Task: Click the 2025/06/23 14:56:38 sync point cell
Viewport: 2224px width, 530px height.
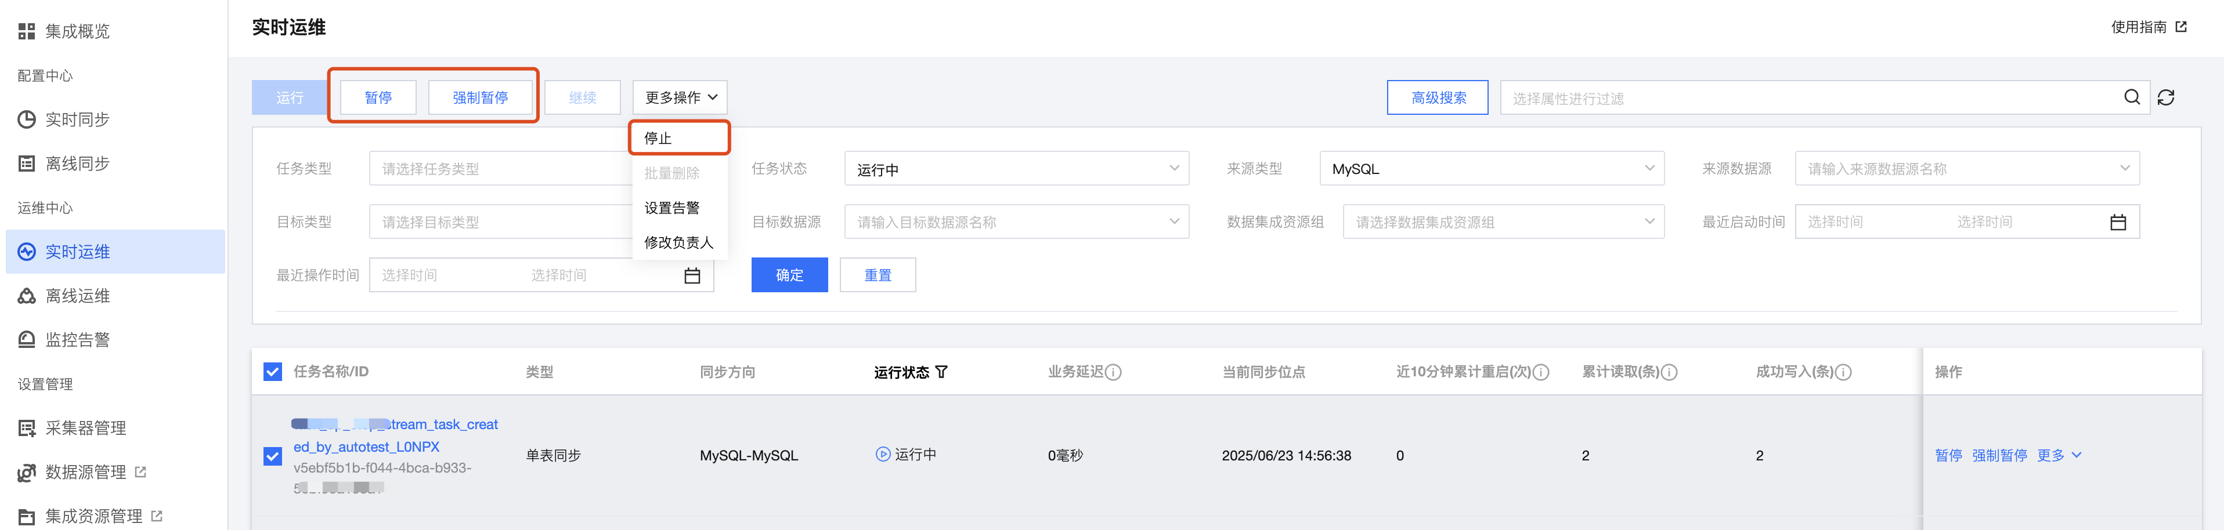Action: (x=1286, y=456)
